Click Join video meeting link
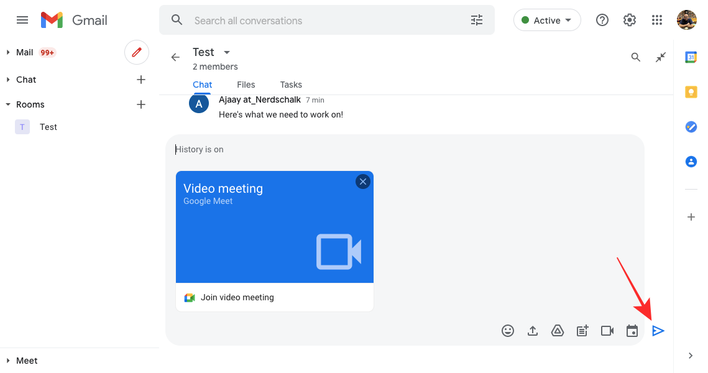Image resolution: width=708 pixels, height=373 pixels. coord(237,298)
